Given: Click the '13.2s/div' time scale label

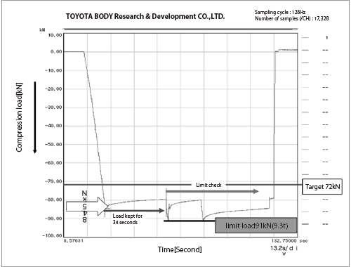Looking at the screenshot, I should click(x=284, y=250).
